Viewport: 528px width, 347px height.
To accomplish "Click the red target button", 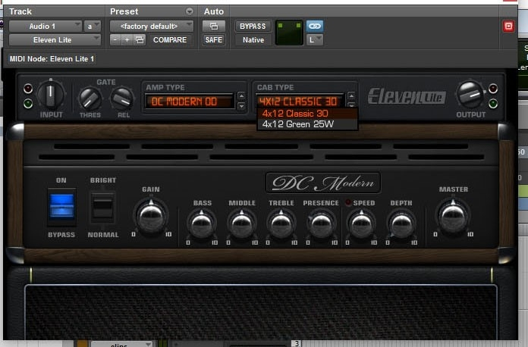I will tap(508, 26).
